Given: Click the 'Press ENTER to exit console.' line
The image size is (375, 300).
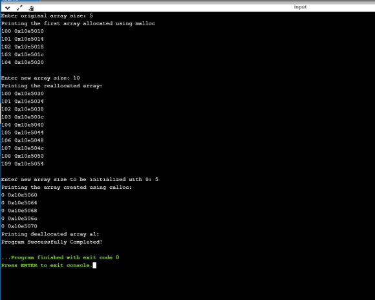Looking at the screenshot, I should click(x=47, y=265).
